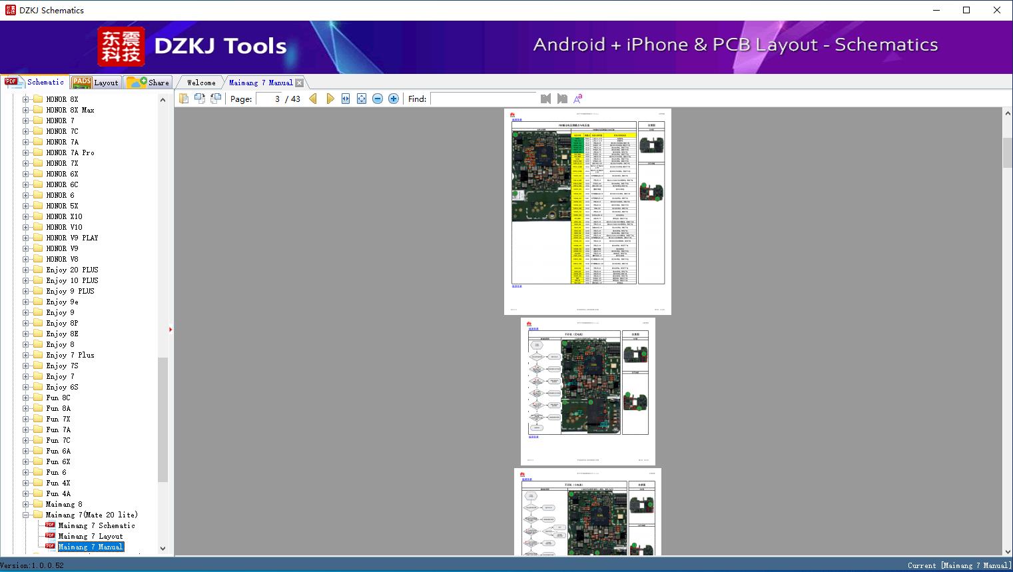Toggle match case search option icon
The image size is (1013, 572).
click(x=578, y=99)
